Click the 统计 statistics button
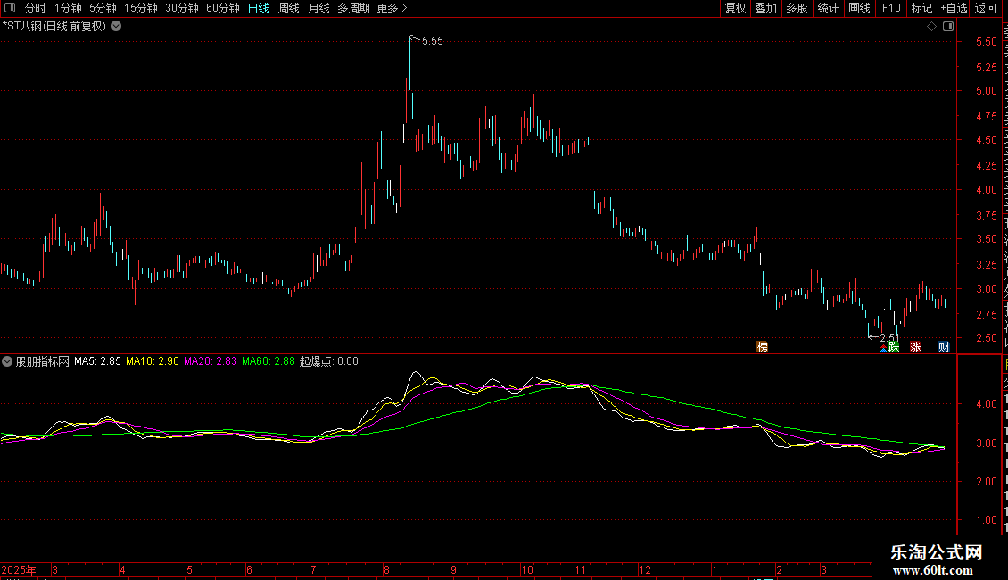Image resolution: width=1008 pixels, height=580 pixels. point(828,8)
